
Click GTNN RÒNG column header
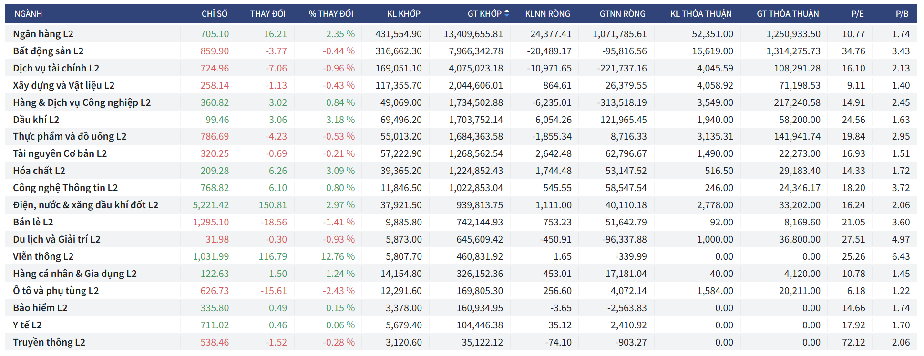click(x=622, y=14)
